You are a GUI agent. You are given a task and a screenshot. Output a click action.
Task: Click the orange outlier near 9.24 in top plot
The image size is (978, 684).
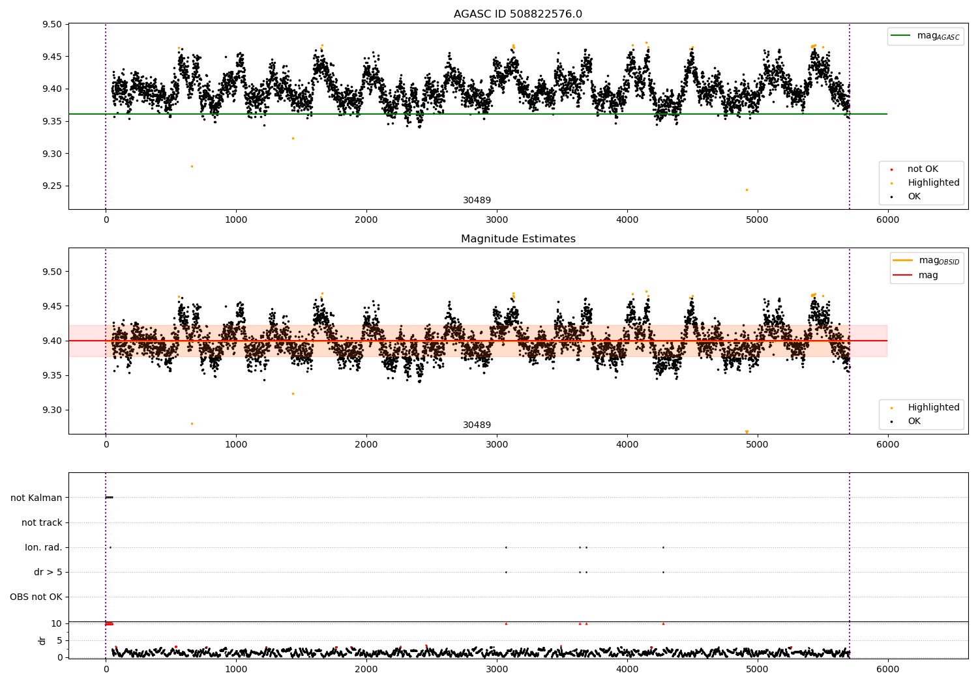coord(747,190)
